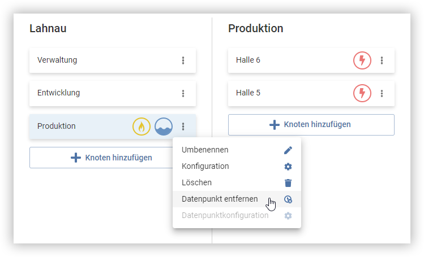Click the trash icon next to Löschen

tap(288, 183)
